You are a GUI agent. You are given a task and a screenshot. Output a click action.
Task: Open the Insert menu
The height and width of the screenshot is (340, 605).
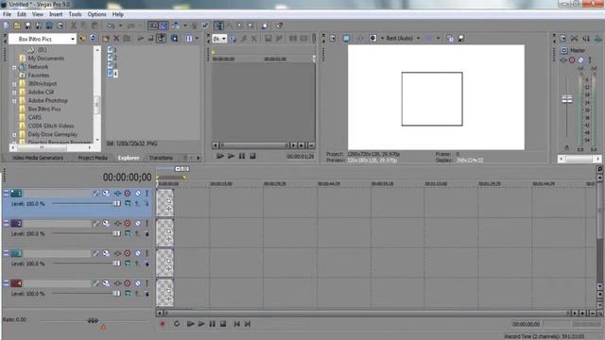pyautogui.click(x=56, y=14)
